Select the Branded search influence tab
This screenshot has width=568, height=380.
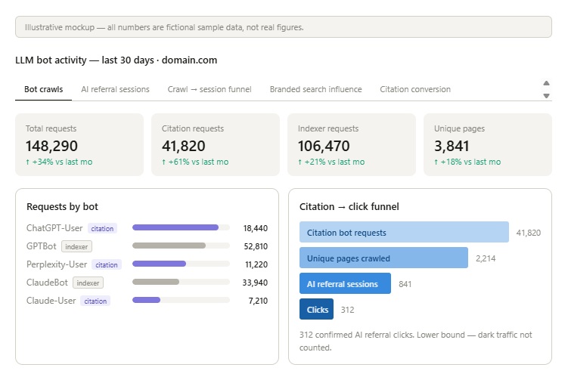pos(315,89)
